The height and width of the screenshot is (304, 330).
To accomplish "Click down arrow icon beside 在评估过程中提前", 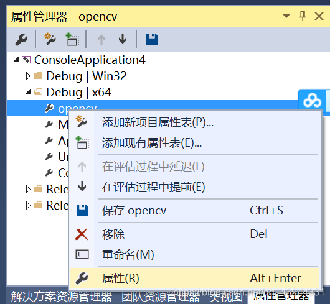I will point(82,187).
